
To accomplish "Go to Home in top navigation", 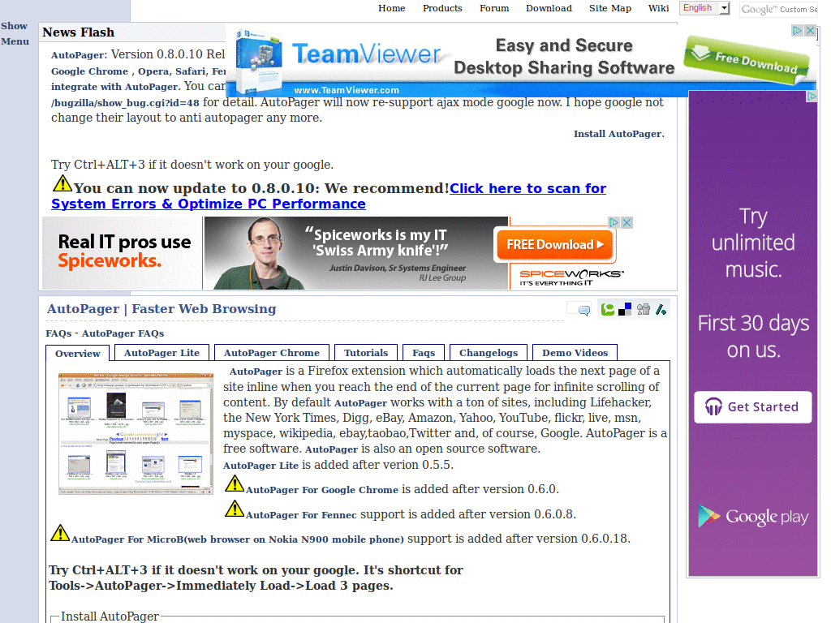I will pyautogui.click(x=392, y=8).
